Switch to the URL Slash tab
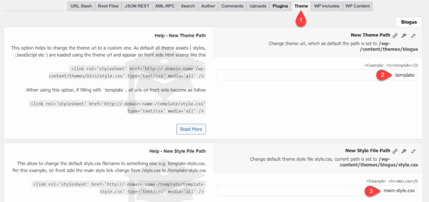This screenshot has width=429, height=202. (81, 6)
